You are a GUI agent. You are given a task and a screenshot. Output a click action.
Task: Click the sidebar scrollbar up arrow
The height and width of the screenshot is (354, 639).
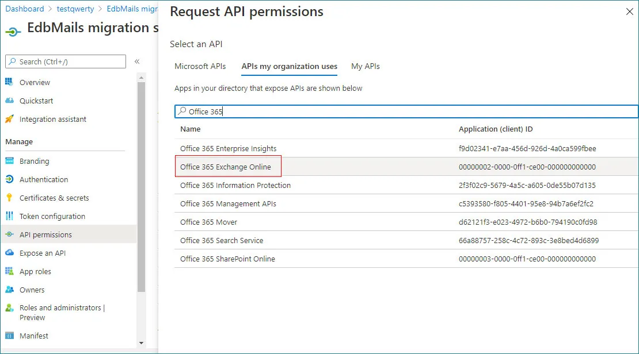coord(141,78)
